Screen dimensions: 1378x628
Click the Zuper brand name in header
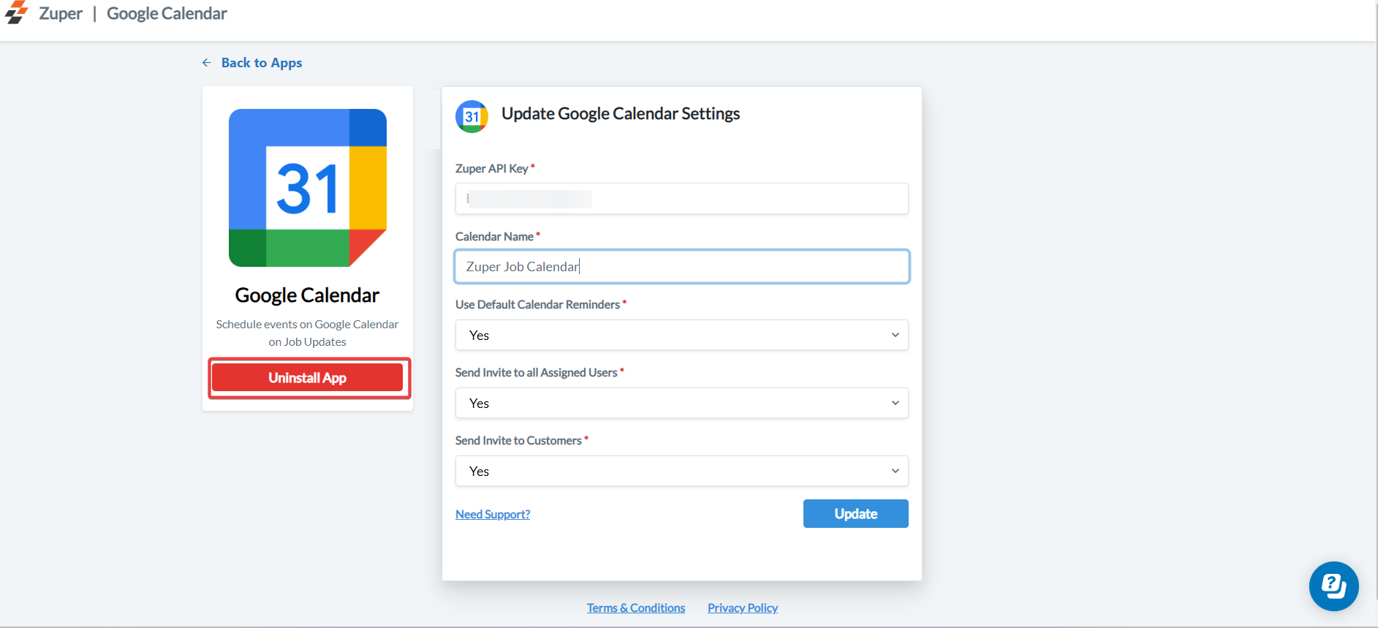(61, 14)
